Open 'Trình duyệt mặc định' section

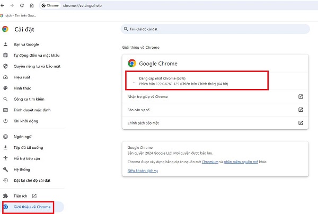tap(32, 110)
